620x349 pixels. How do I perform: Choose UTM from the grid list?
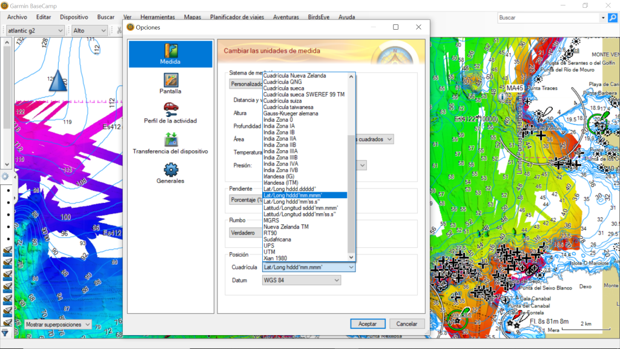pos(269,252)
